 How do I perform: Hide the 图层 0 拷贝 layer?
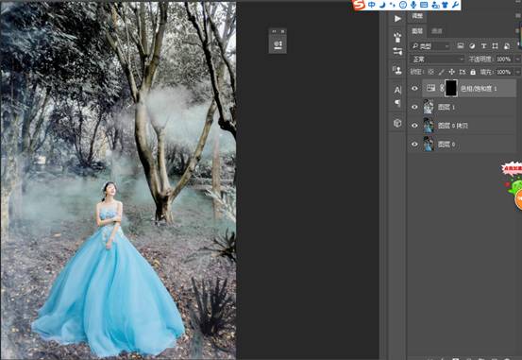(414, 126)
